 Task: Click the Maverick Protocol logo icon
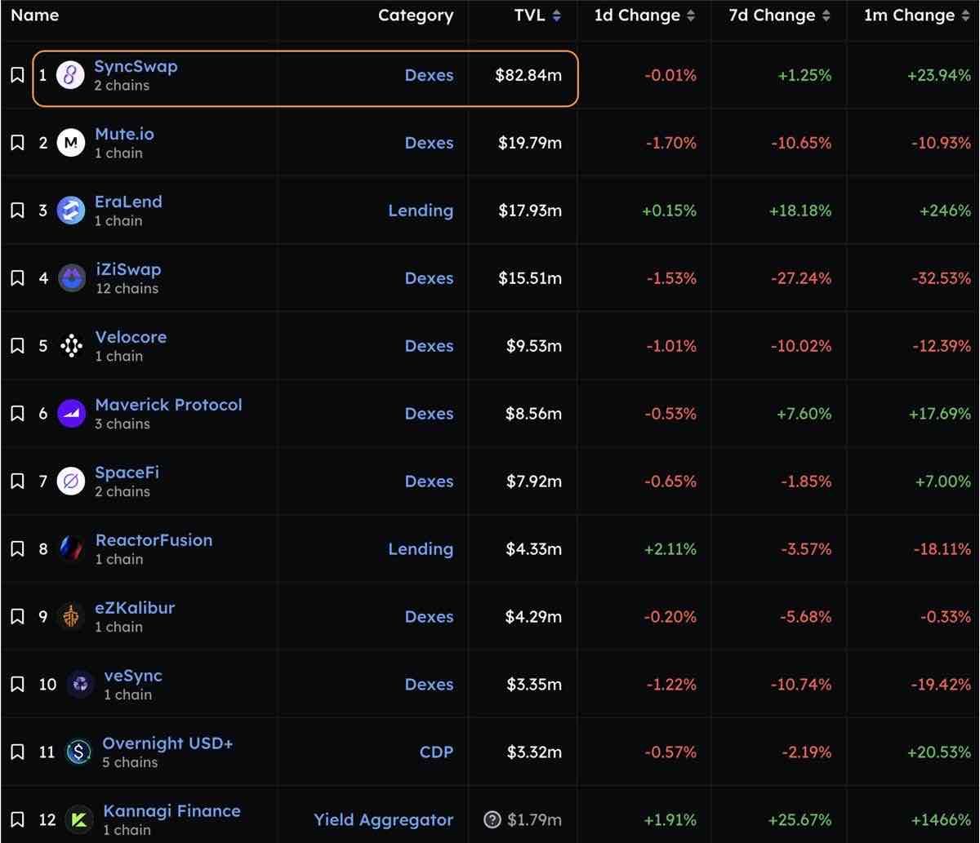point(72,414)
